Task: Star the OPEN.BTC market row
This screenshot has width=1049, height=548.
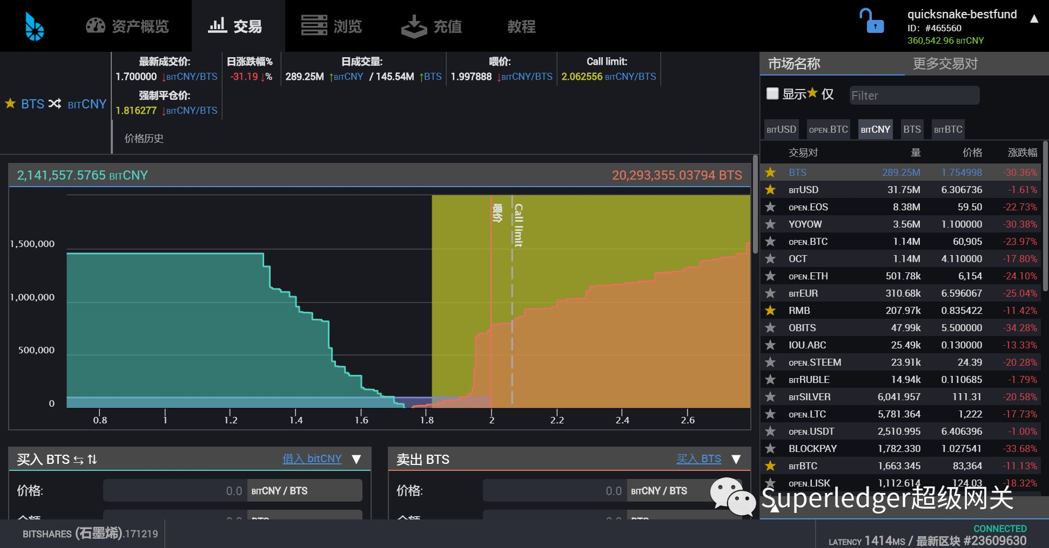Action: coord(770,241)
